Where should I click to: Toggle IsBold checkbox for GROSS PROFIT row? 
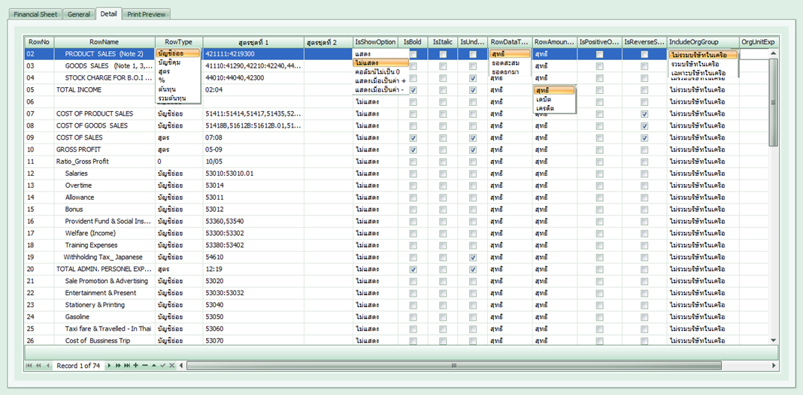coord(414,150)
